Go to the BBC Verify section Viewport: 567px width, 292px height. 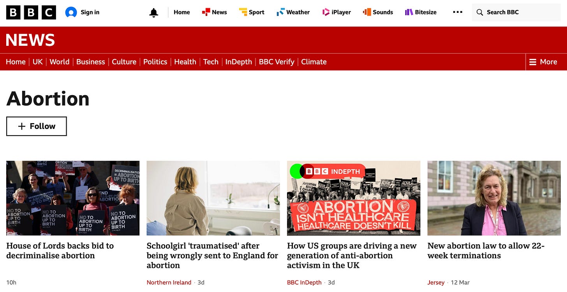pos(276,62)
